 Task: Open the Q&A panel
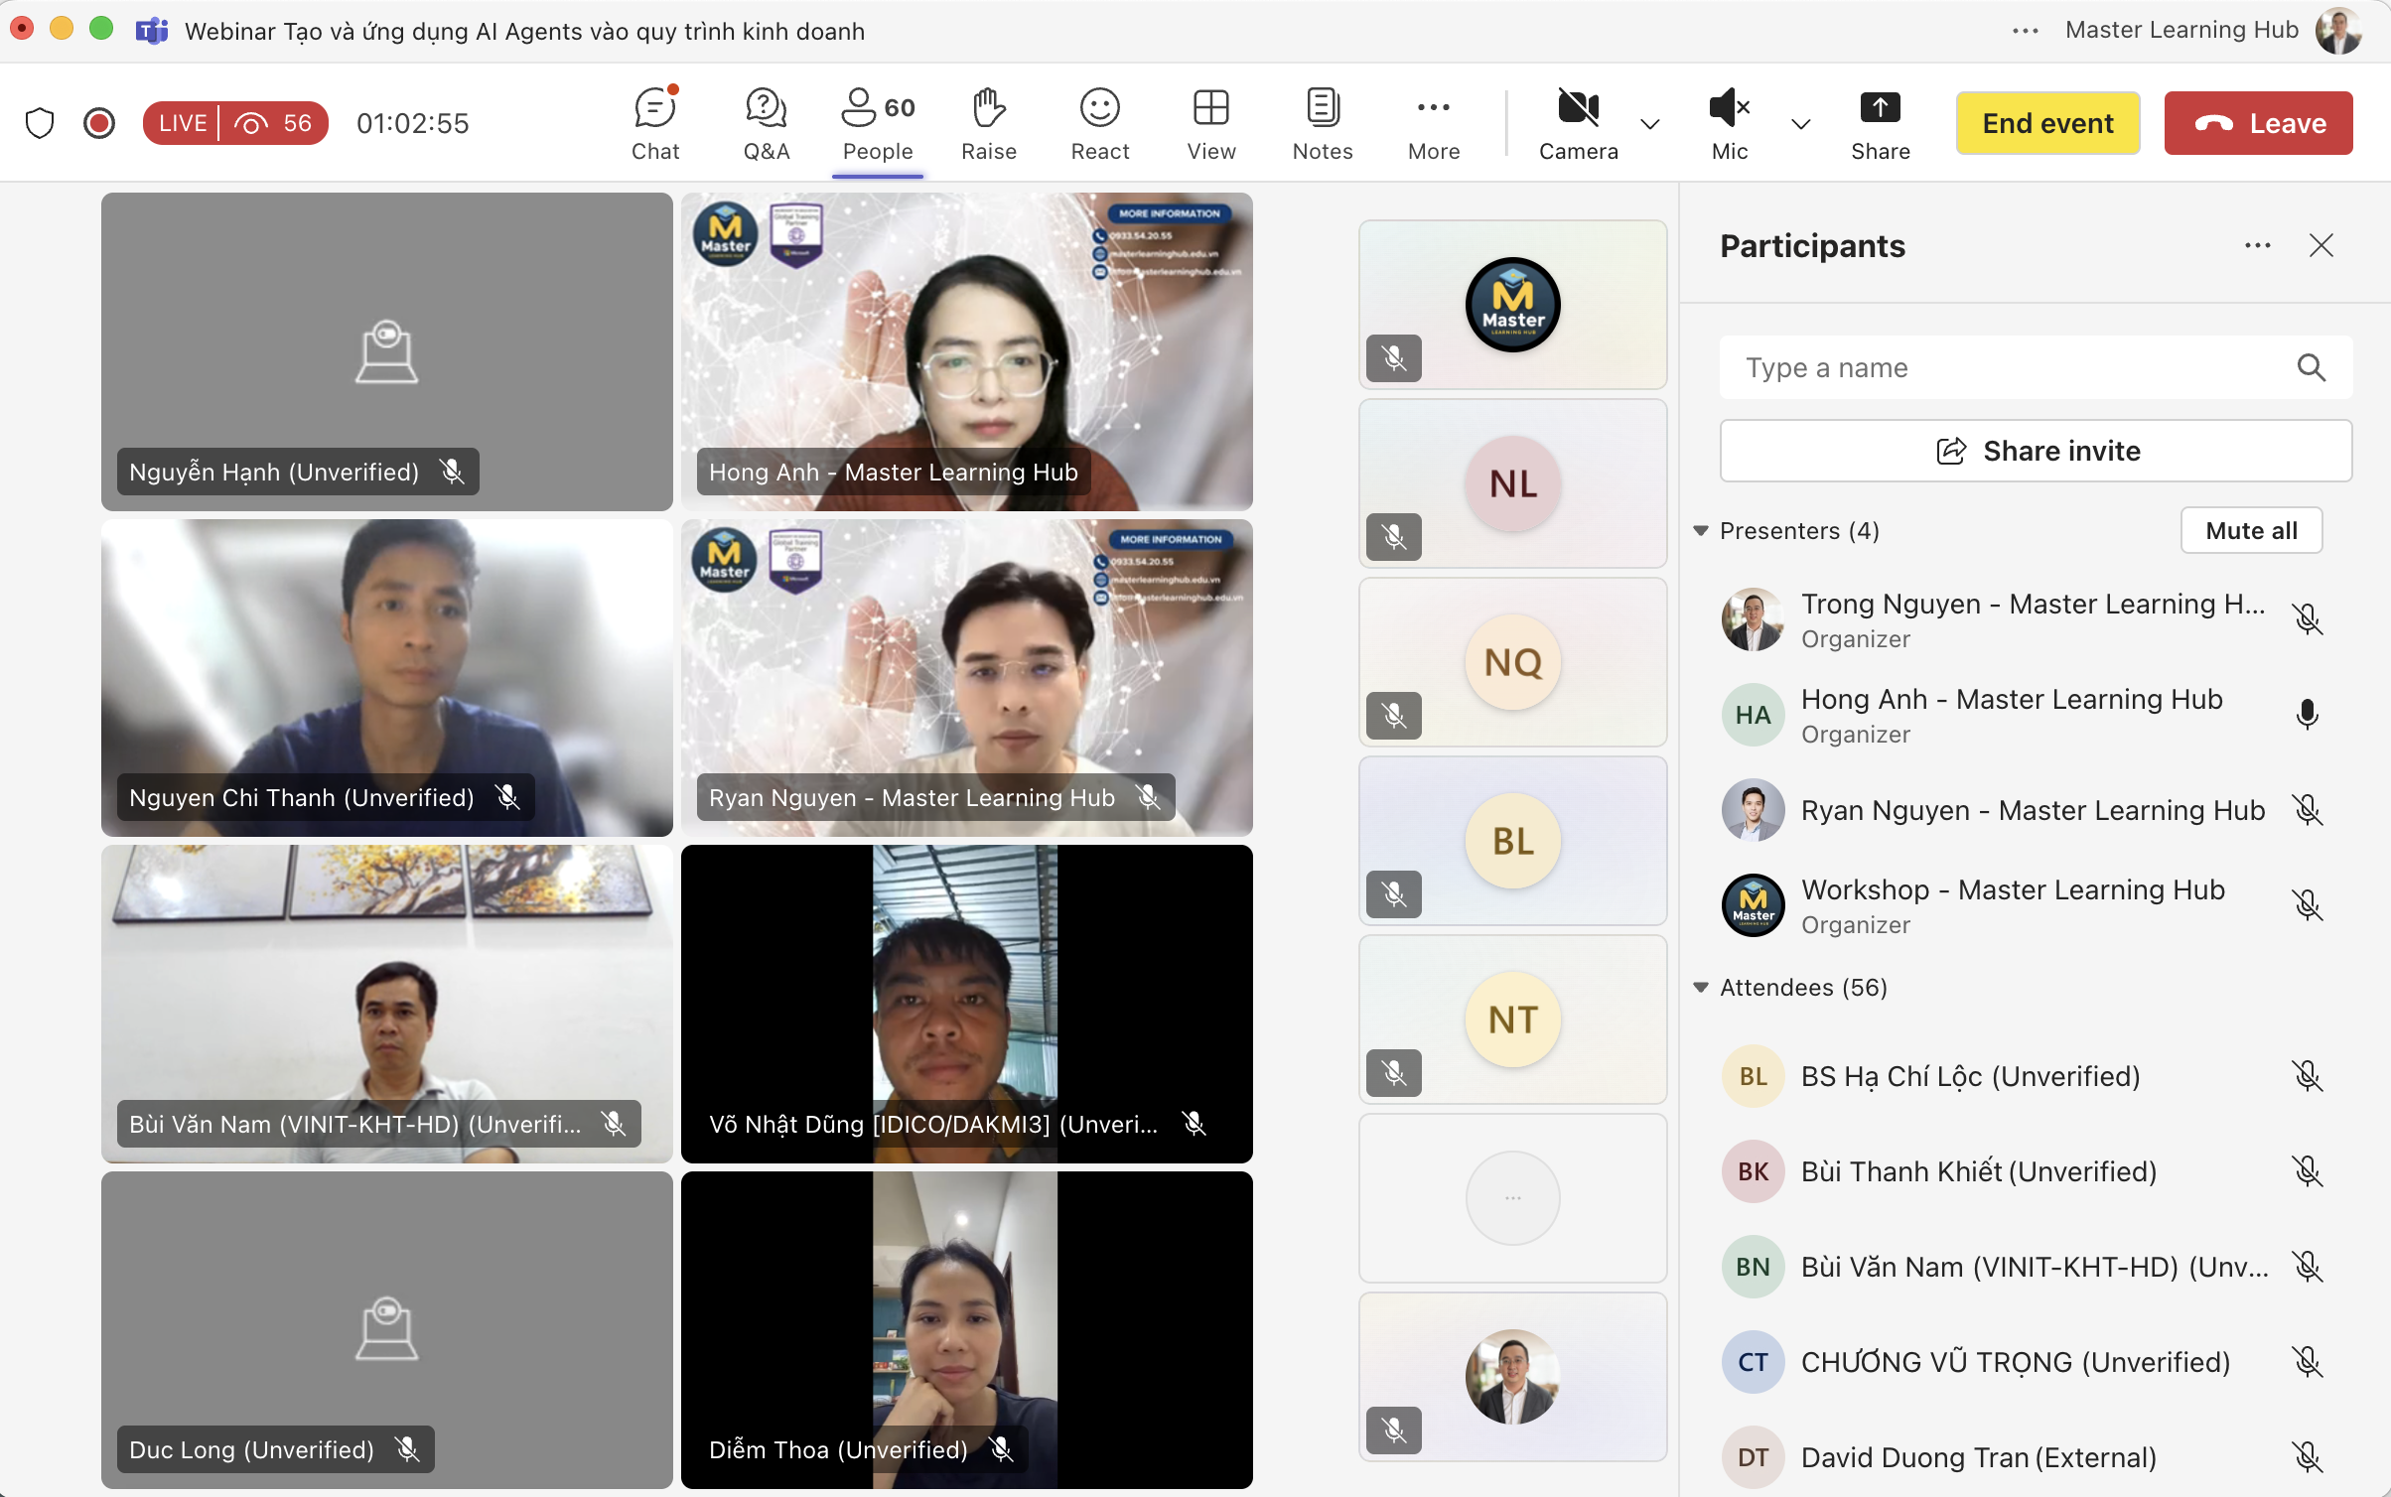767,124
